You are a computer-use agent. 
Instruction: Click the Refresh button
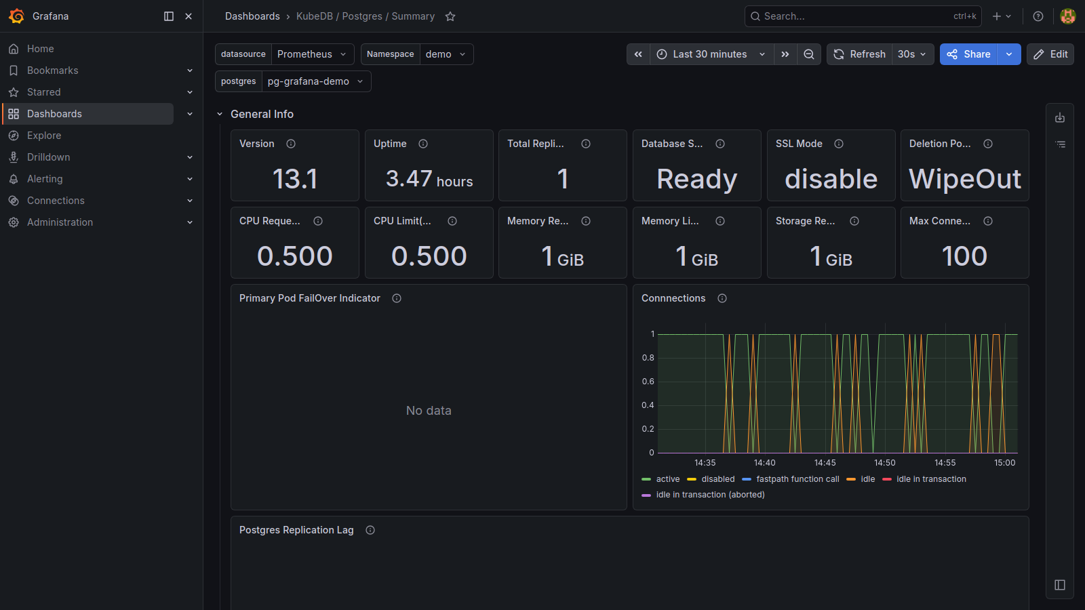(859, 54)
